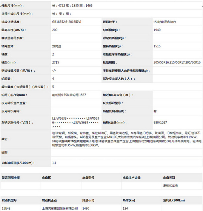This screenshot has height=211, width=203.
Task: Select the curb weight value 1515
Action: point(157,46)
